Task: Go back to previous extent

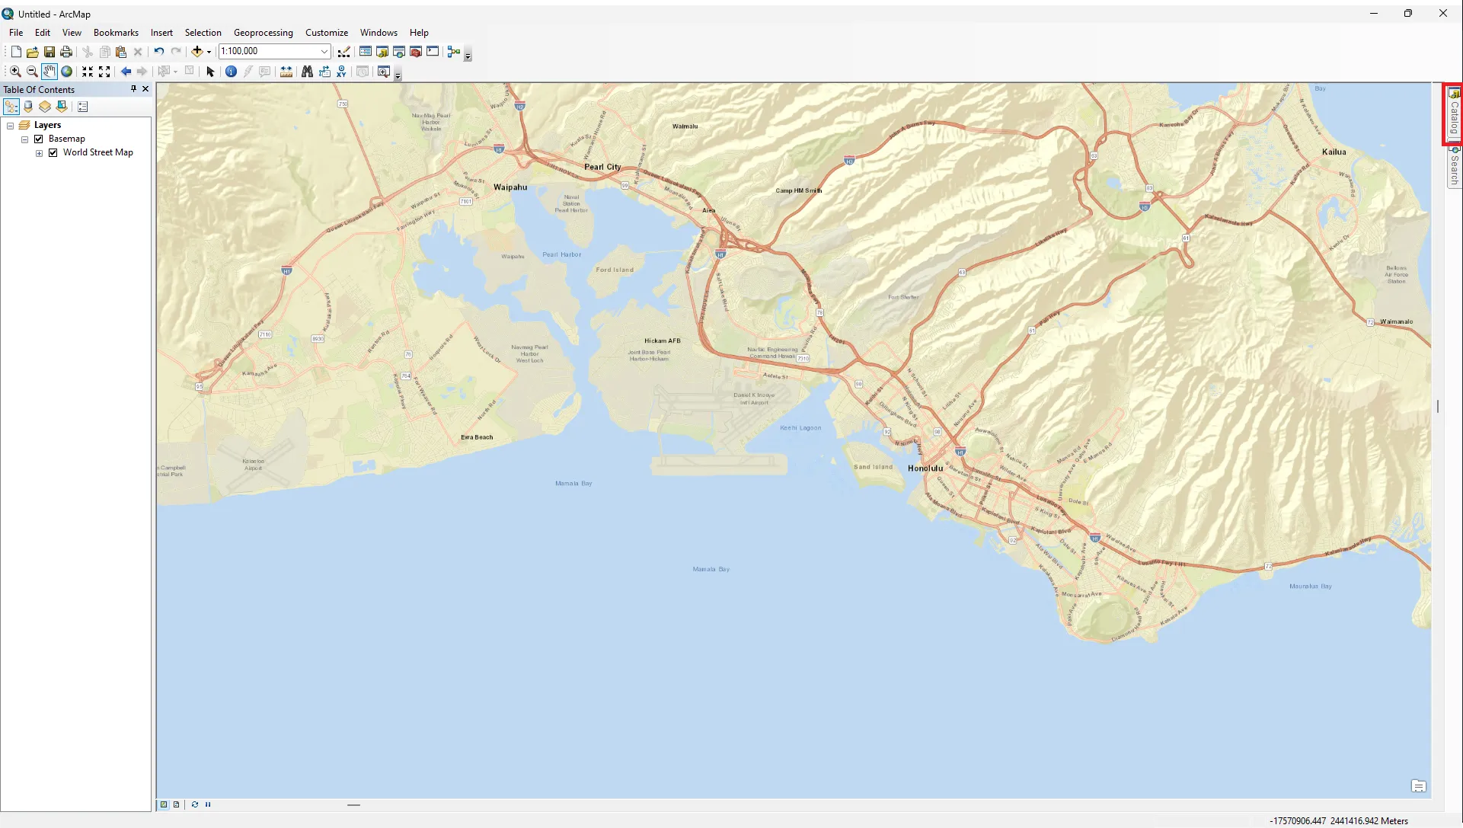Action: click(x=126, y=72)
